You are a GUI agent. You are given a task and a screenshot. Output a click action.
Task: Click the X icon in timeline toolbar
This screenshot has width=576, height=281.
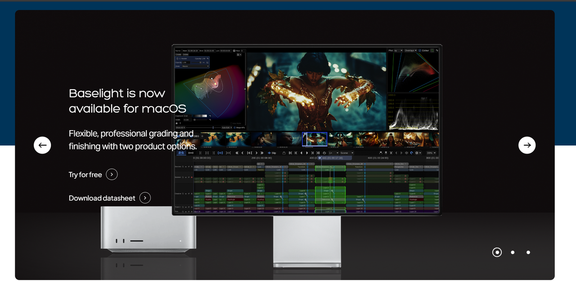[391, 153]
